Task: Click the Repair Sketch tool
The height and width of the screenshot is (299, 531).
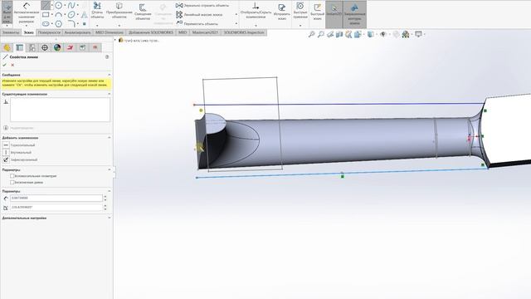Action: 282,12
